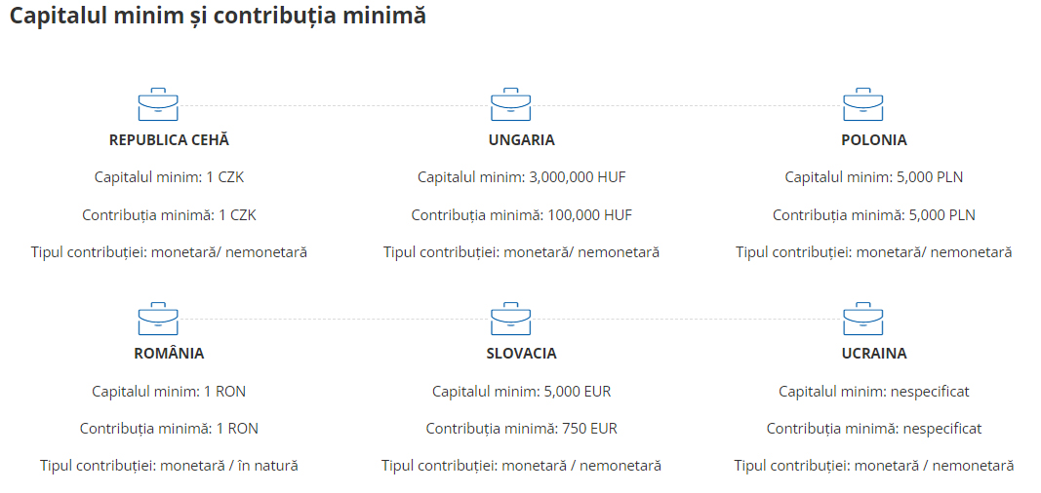Select the REPUBLICA CEHĂ country heading
Image resolution: width=1041 pixels, height=493 pixels.
pyautogui.click(x=169, y=139)
